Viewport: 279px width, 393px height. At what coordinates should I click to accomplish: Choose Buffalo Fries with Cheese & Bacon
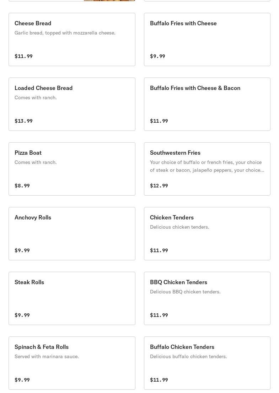[x=207, y=104]
